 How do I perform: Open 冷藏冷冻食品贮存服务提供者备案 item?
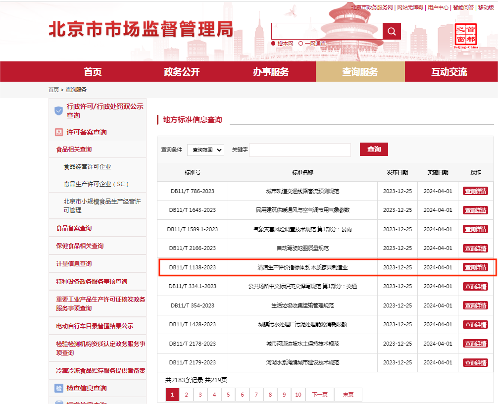point(100,370)
